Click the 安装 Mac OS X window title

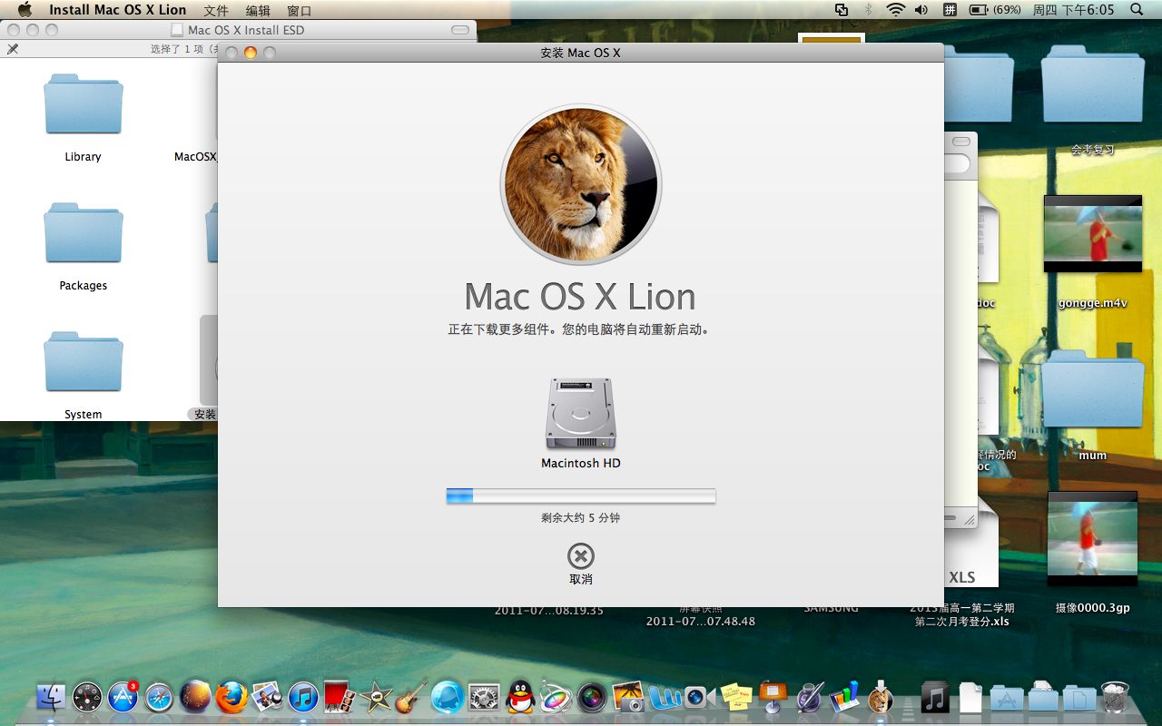pos(581,53)
